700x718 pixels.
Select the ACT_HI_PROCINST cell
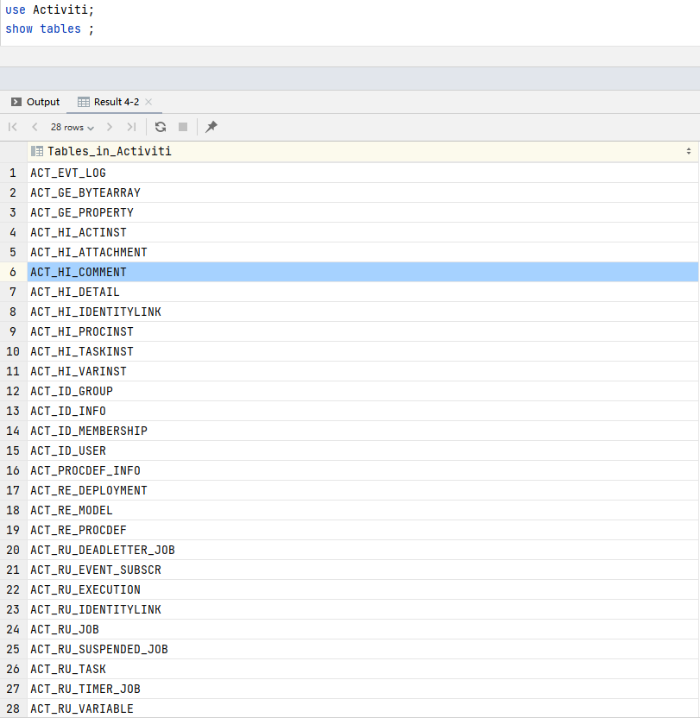tap(363, 331)
